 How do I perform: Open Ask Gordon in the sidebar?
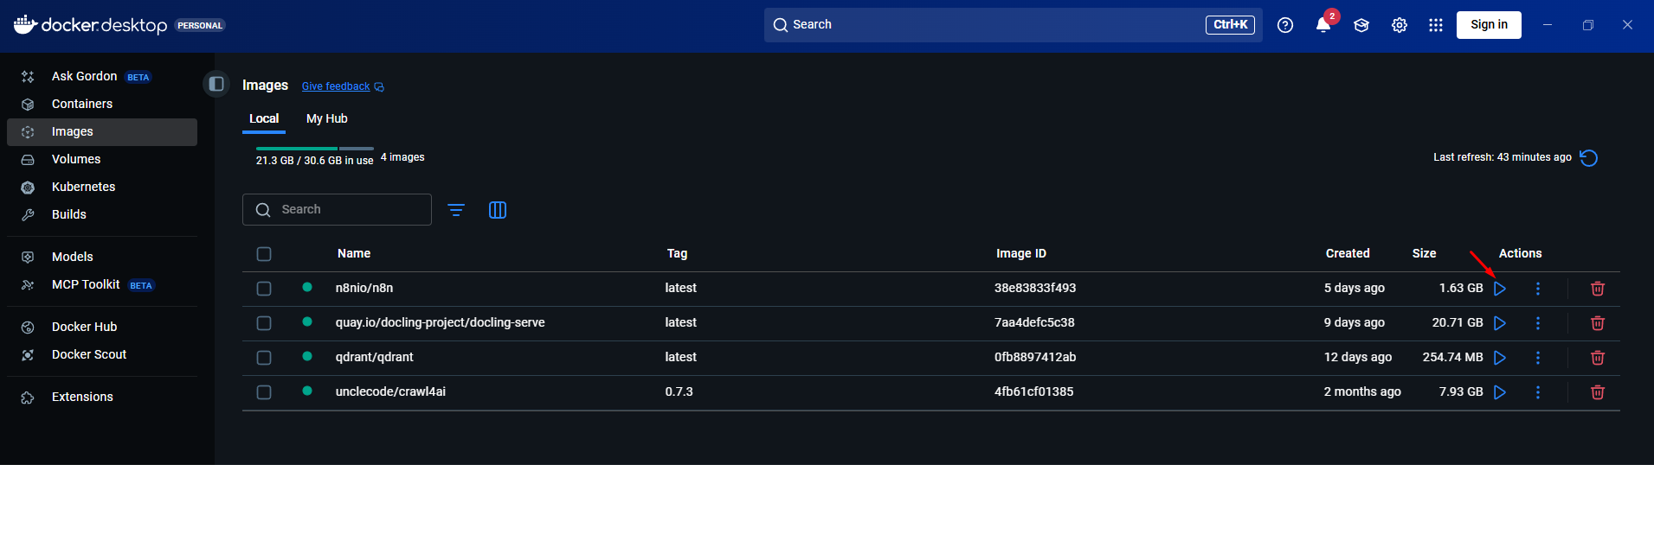pyautogui.click(x=102, y=76)
